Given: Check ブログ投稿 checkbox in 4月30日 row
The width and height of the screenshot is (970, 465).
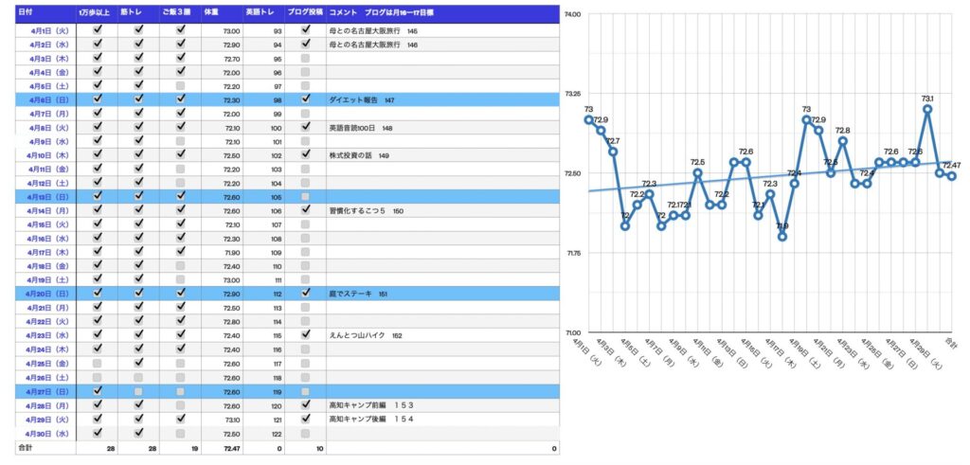Looking at the screenshot, I should click(305, 432).
